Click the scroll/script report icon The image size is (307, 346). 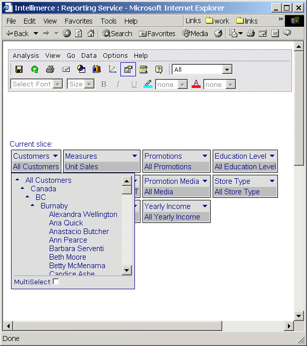click(143, 69)
